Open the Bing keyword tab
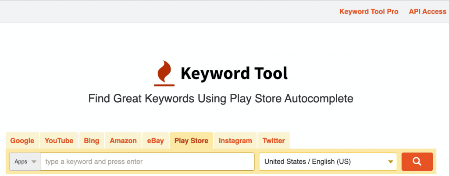 [x=92, y=141]
